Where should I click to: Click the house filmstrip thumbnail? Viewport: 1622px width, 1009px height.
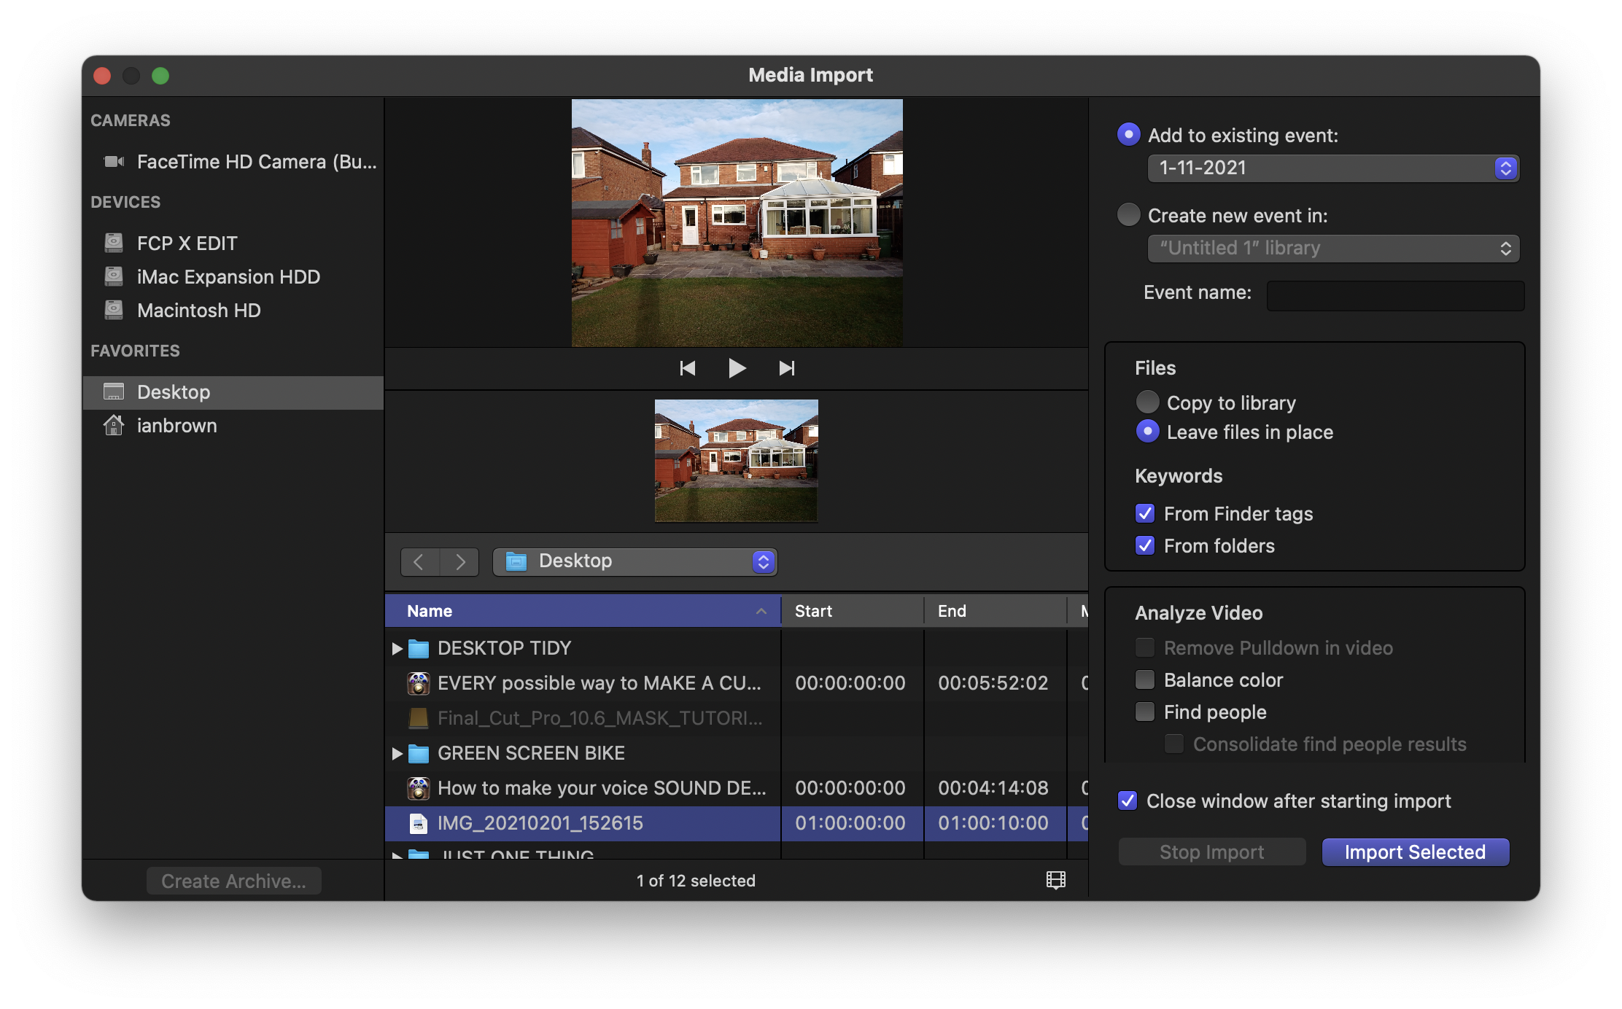point(736,460)
